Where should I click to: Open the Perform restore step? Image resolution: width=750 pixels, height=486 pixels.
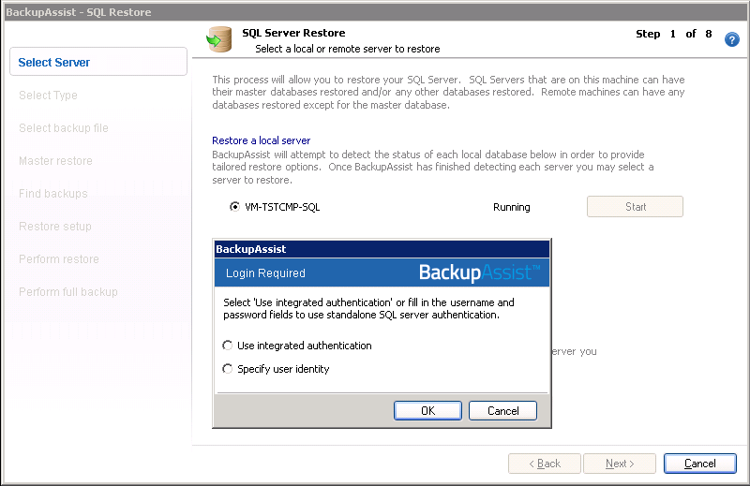click(x=59, y=259)
